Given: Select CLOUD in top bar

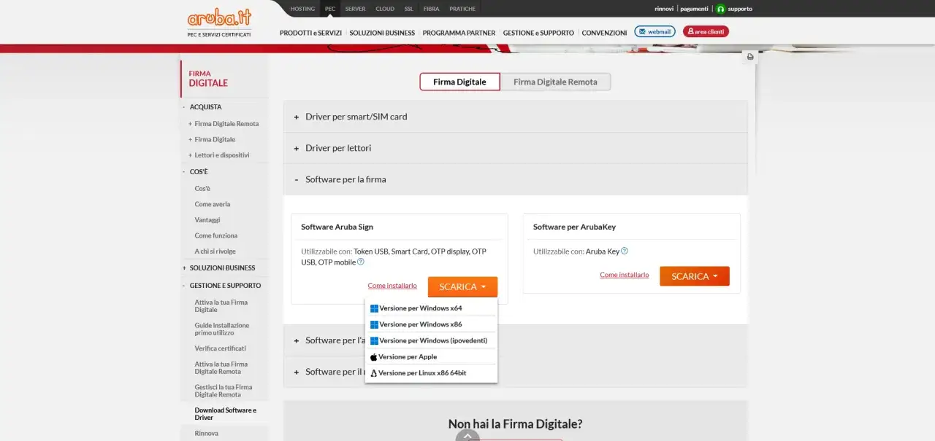Looking at the screenshot, I should coord(385,9).
